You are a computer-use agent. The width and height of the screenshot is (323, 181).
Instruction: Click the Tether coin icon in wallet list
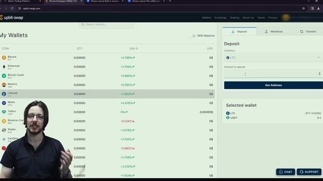point(4,112)
